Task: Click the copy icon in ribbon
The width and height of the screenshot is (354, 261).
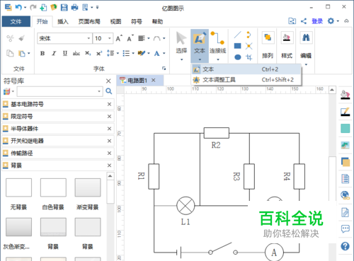Action: 10,54
